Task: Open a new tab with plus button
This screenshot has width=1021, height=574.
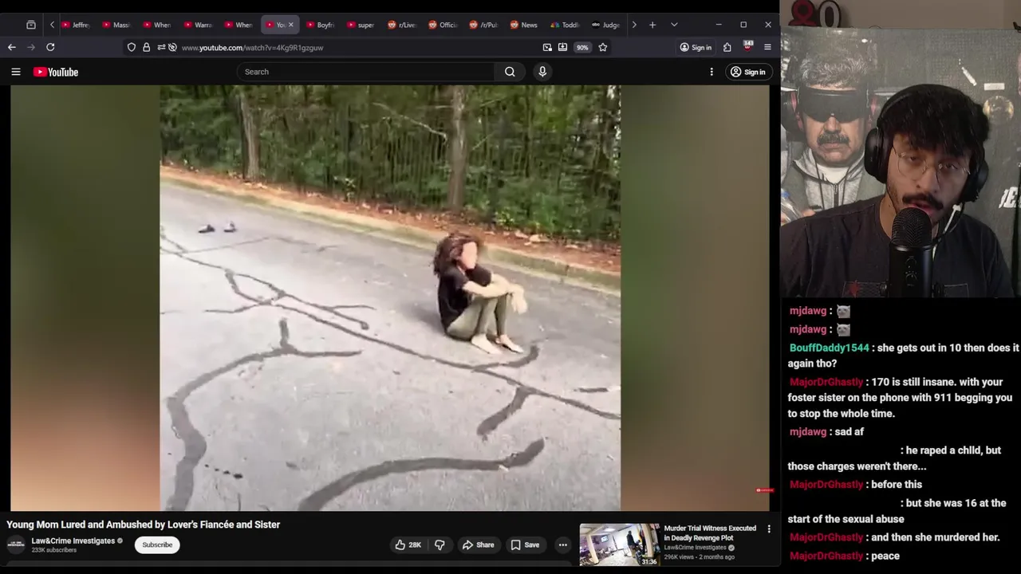Action: tap(652, 25)
